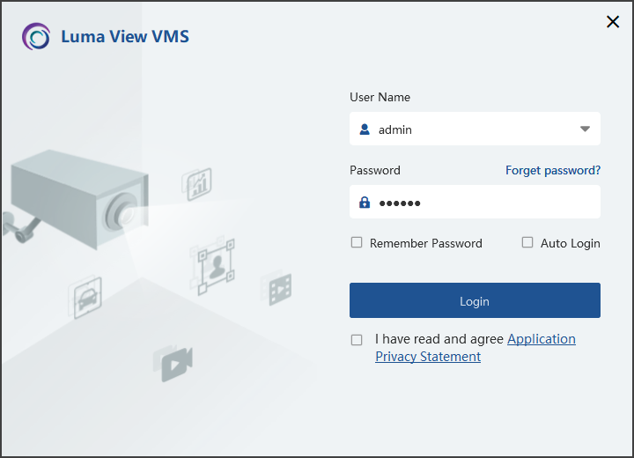Open the Application Privacy Statement link

point(475,348)
